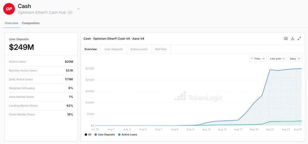The height and width of the screenshot is (144, 308).
Task: Click the Monthly Active Users row label
Action: click(x=23, y=71)
